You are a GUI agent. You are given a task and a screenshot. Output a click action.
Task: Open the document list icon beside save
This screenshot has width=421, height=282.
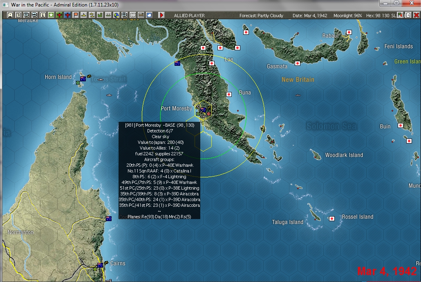[x=18, y=15]
